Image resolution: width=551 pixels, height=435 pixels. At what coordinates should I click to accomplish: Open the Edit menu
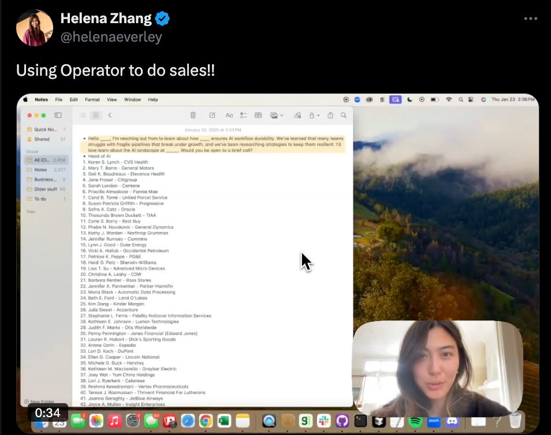pyautogui.click(x=73, y=99)
